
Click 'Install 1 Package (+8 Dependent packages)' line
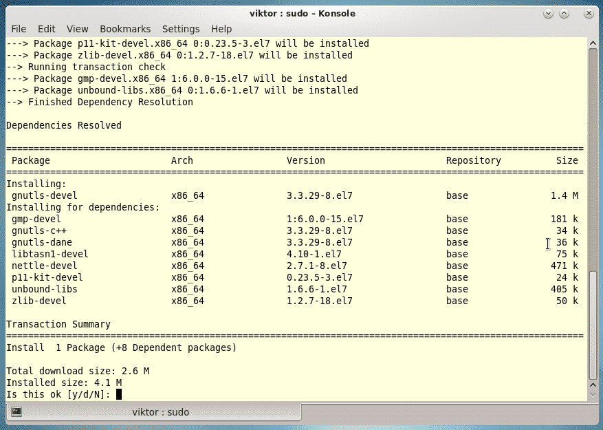(x=121, y=347)
